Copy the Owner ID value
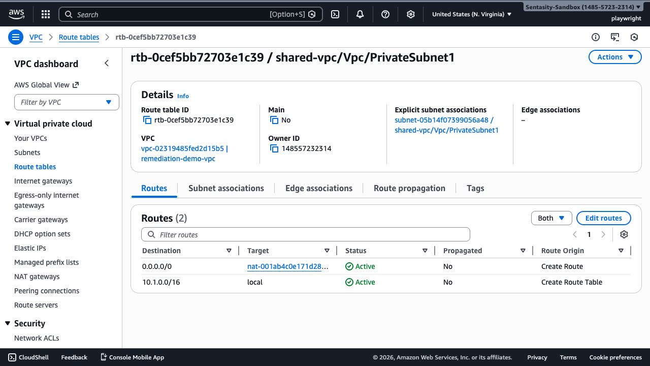The image size is (650, 366). 274,149
